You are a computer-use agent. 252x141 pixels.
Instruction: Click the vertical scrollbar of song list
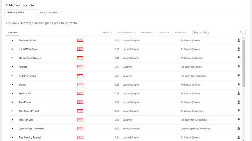(x=244, y=63)
